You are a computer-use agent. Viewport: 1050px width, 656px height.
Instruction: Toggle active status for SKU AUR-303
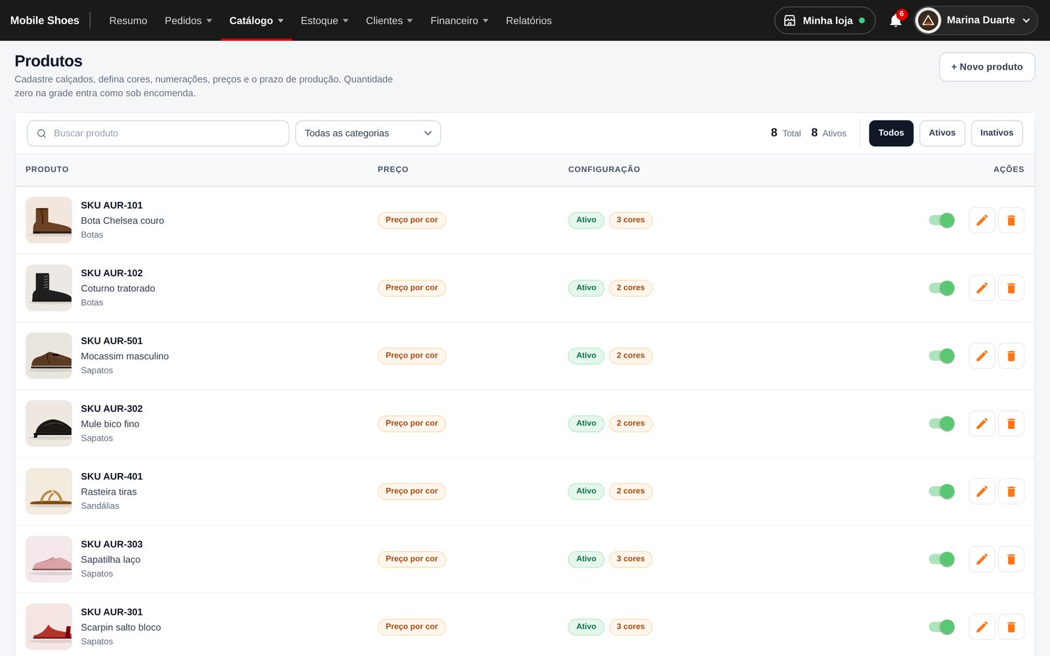coord(942,559)
